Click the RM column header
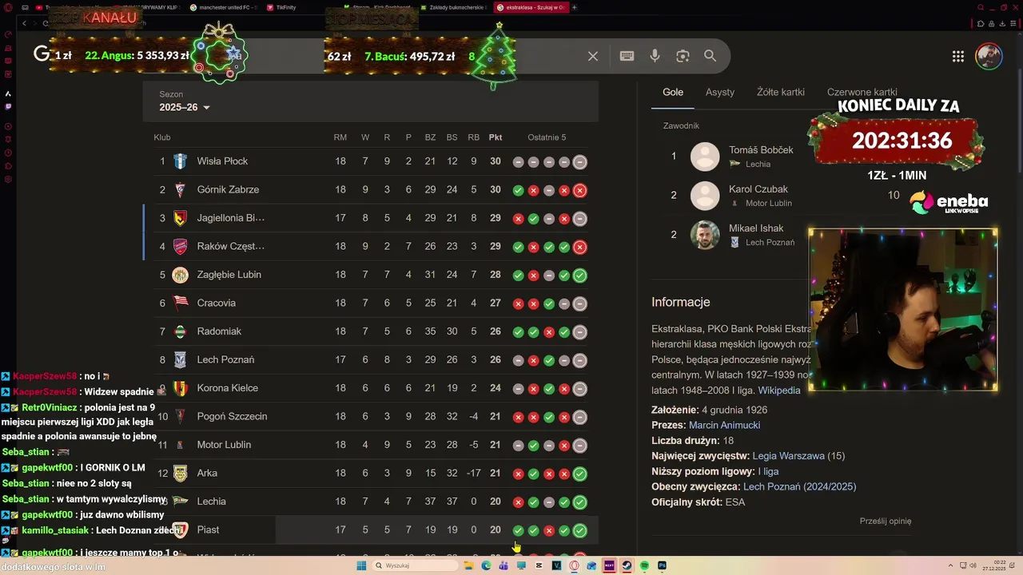1023x575 pixels. tap(340, 137)
